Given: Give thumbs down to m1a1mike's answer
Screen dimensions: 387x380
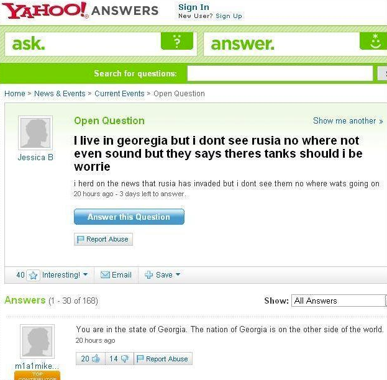Looking at the screenshot, I should tap(125, 358).
